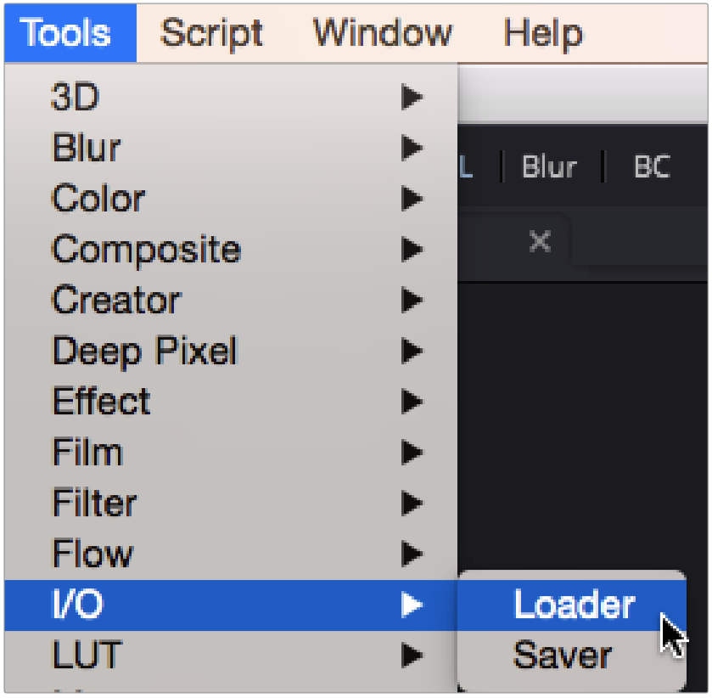
Task: Click the Blur toolbar shortcut button
Action: point(548,167)
